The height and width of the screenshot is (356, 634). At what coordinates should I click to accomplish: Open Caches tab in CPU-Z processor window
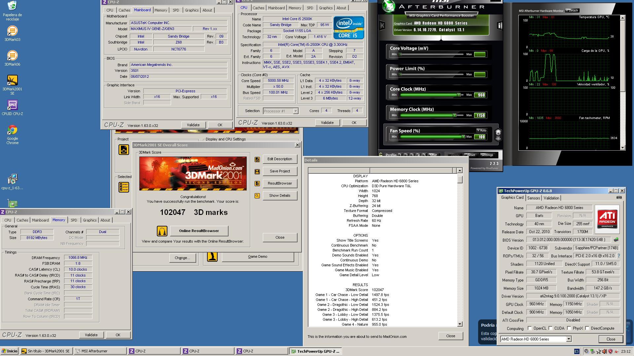point(258,8)
